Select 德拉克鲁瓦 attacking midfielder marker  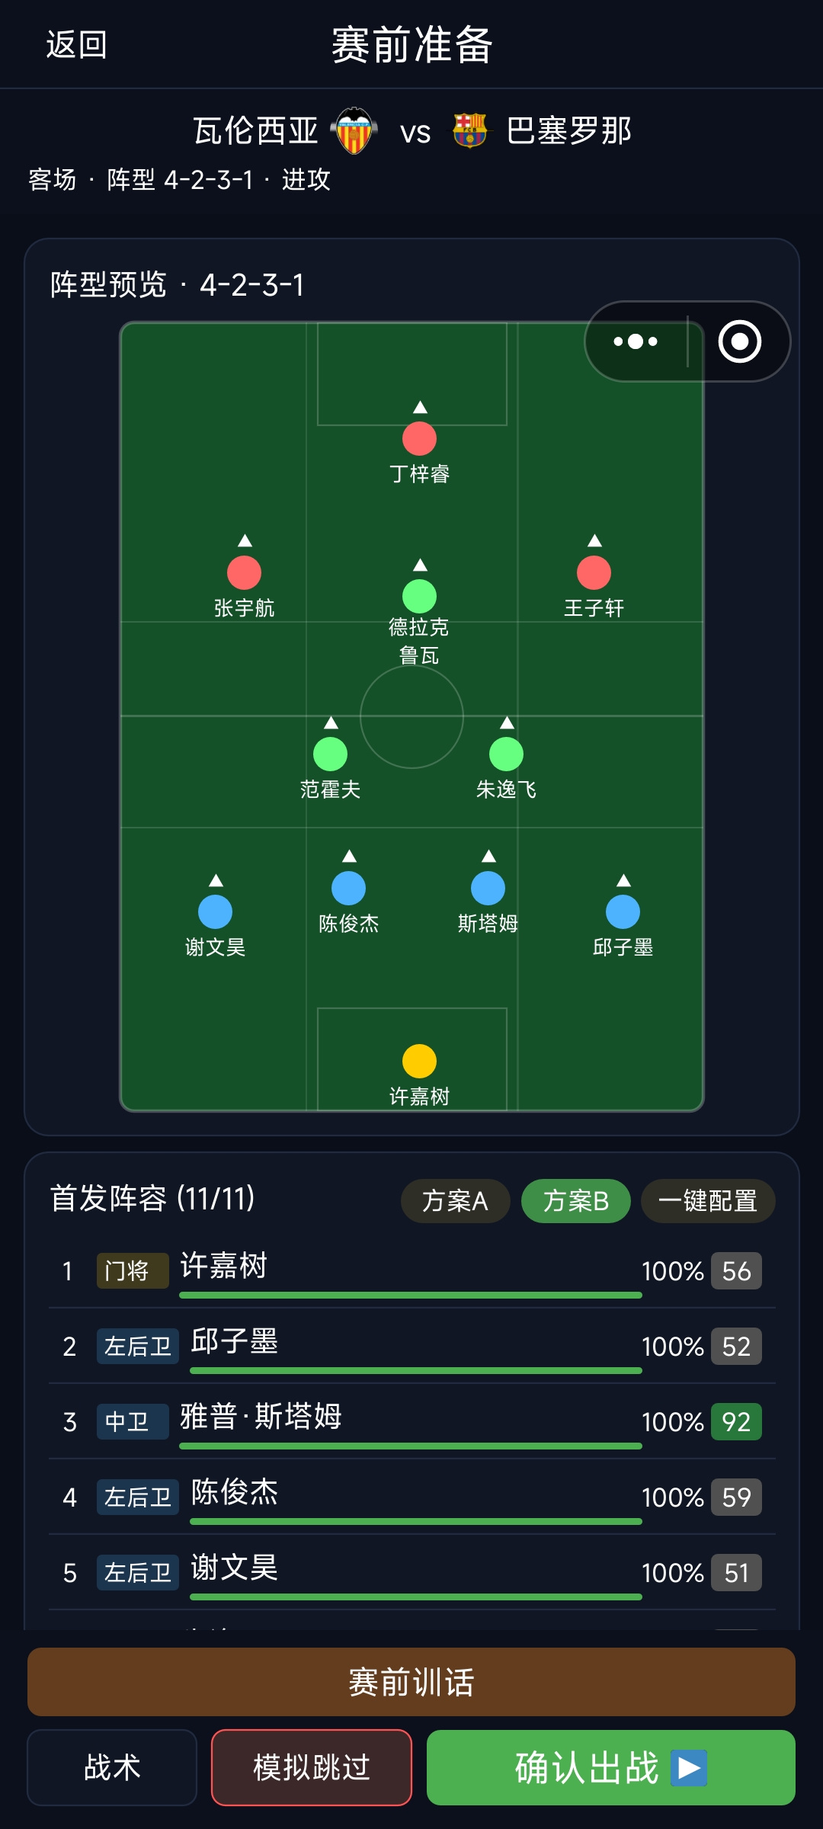(419, 597)
